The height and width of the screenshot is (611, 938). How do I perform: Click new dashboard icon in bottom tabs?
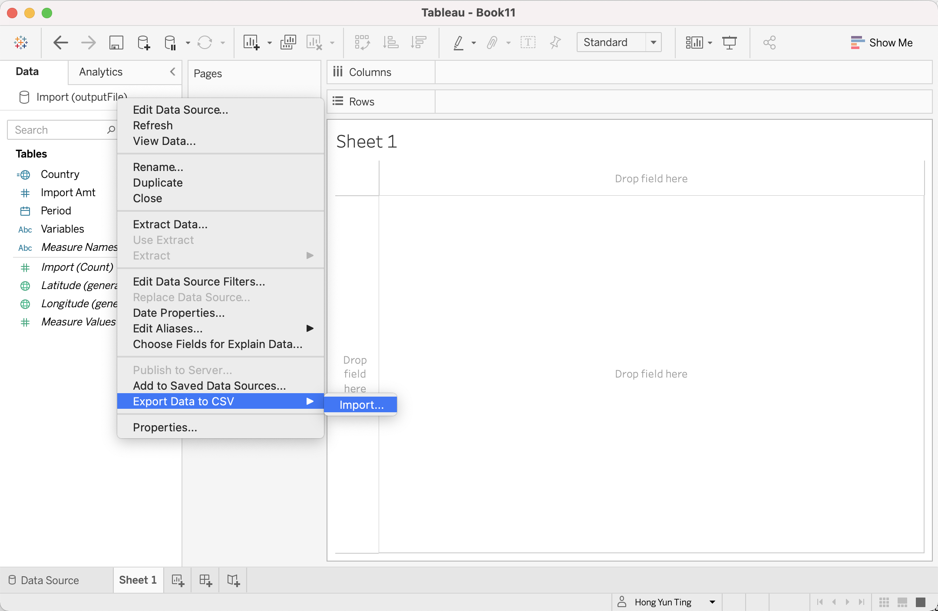(205, 580)
